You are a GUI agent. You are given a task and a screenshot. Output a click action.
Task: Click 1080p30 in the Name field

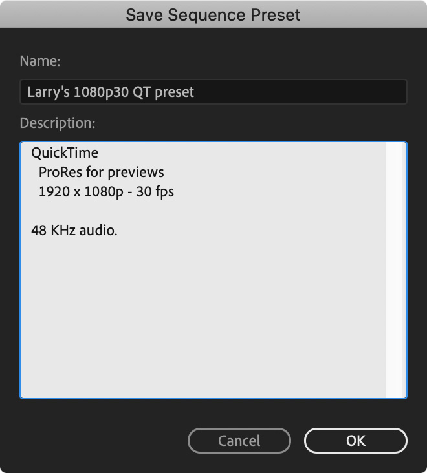coord(101,92)
